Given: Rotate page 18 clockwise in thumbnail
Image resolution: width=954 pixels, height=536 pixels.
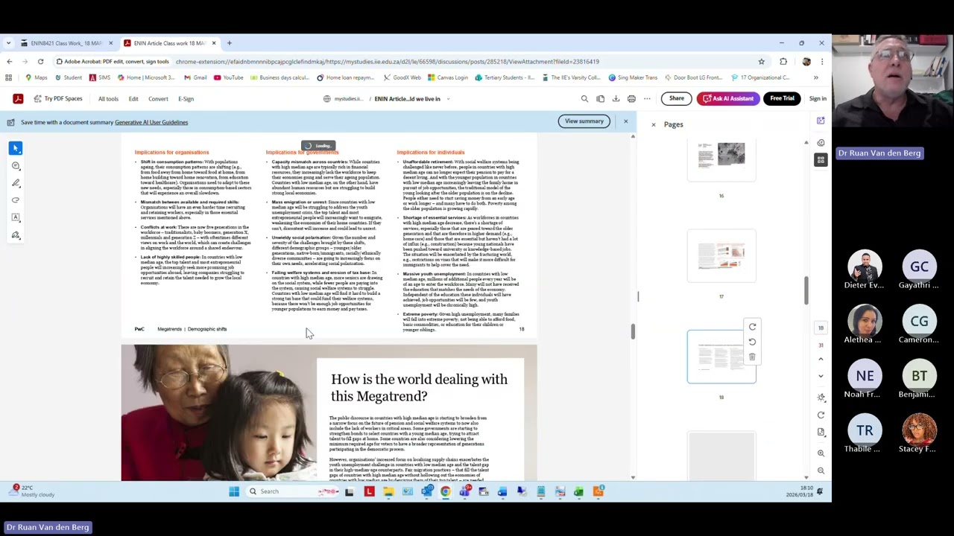Looking at the screenshot, I should pos(752,327).
